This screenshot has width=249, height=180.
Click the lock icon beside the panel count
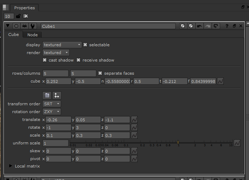click(x=18, y=16)
